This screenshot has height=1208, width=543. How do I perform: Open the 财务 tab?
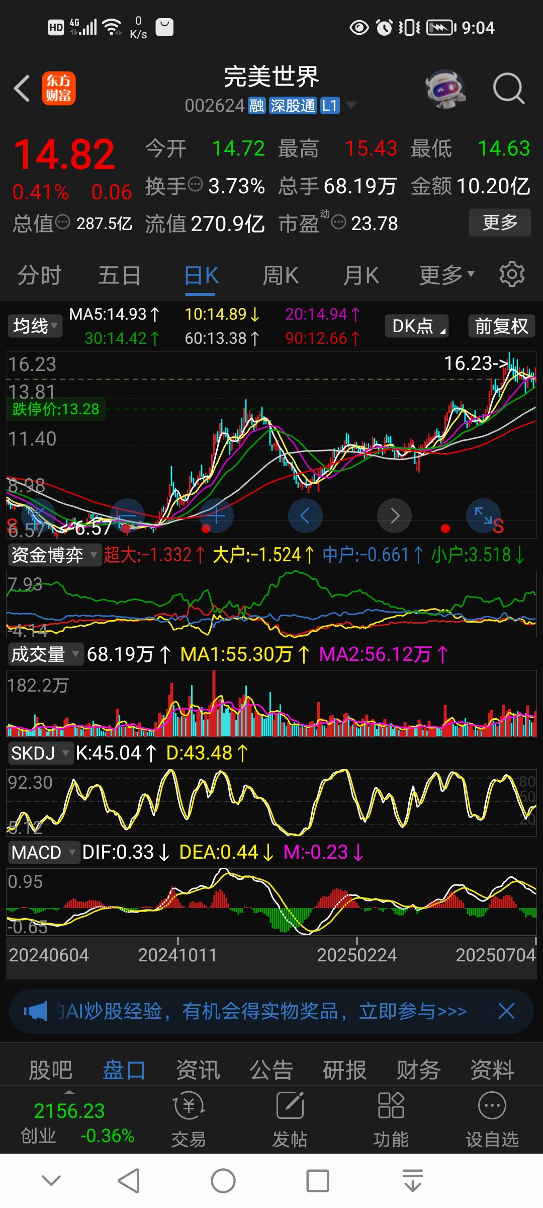[x=419, y=1069]
